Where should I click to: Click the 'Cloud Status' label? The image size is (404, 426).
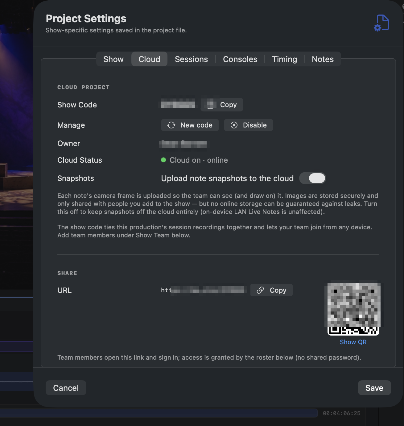[80, 160]
